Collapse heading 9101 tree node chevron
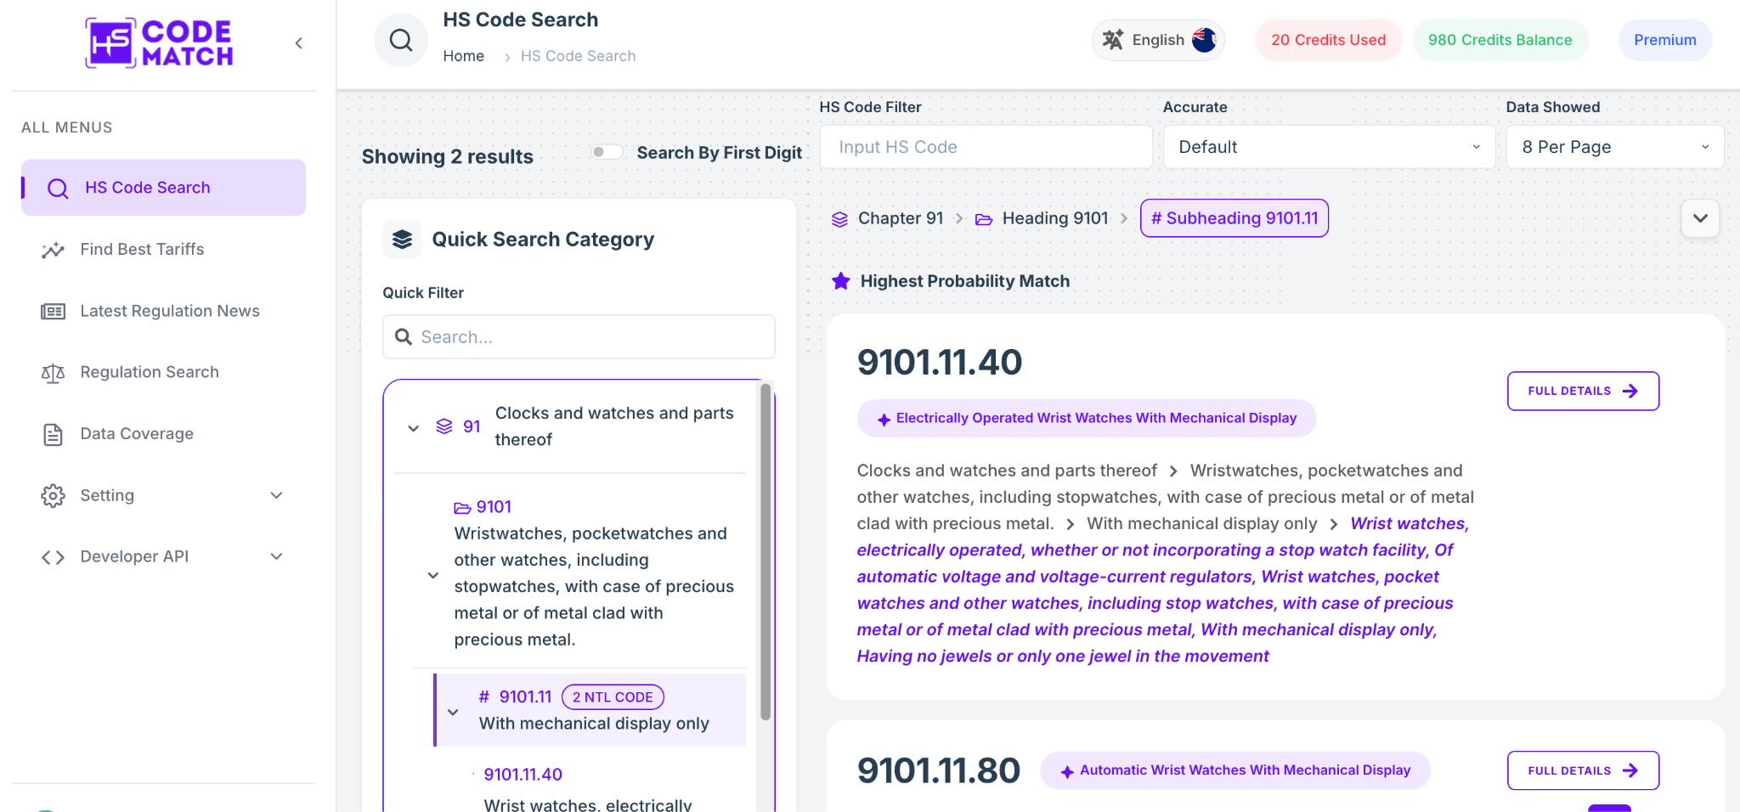 click(433, 576)
